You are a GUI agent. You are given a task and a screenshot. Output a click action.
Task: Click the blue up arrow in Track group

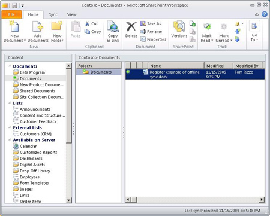coord(238,32)
